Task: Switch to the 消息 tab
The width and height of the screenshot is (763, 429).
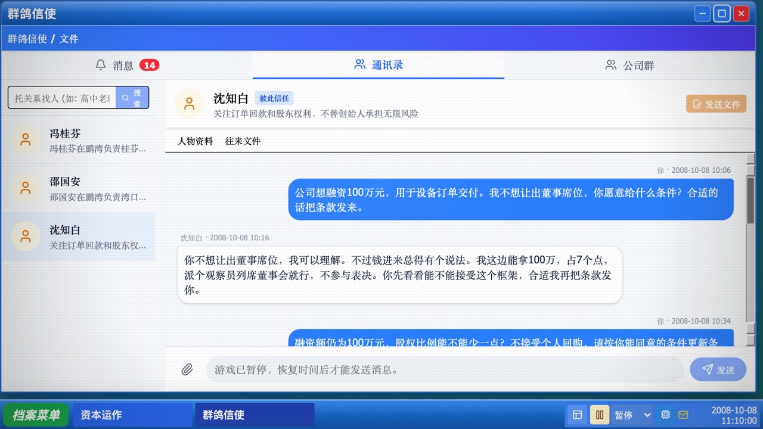Action: click(x=127, y=65)
